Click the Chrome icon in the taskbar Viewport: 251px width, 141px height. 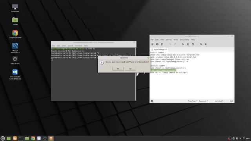click(x=33, y=138)
